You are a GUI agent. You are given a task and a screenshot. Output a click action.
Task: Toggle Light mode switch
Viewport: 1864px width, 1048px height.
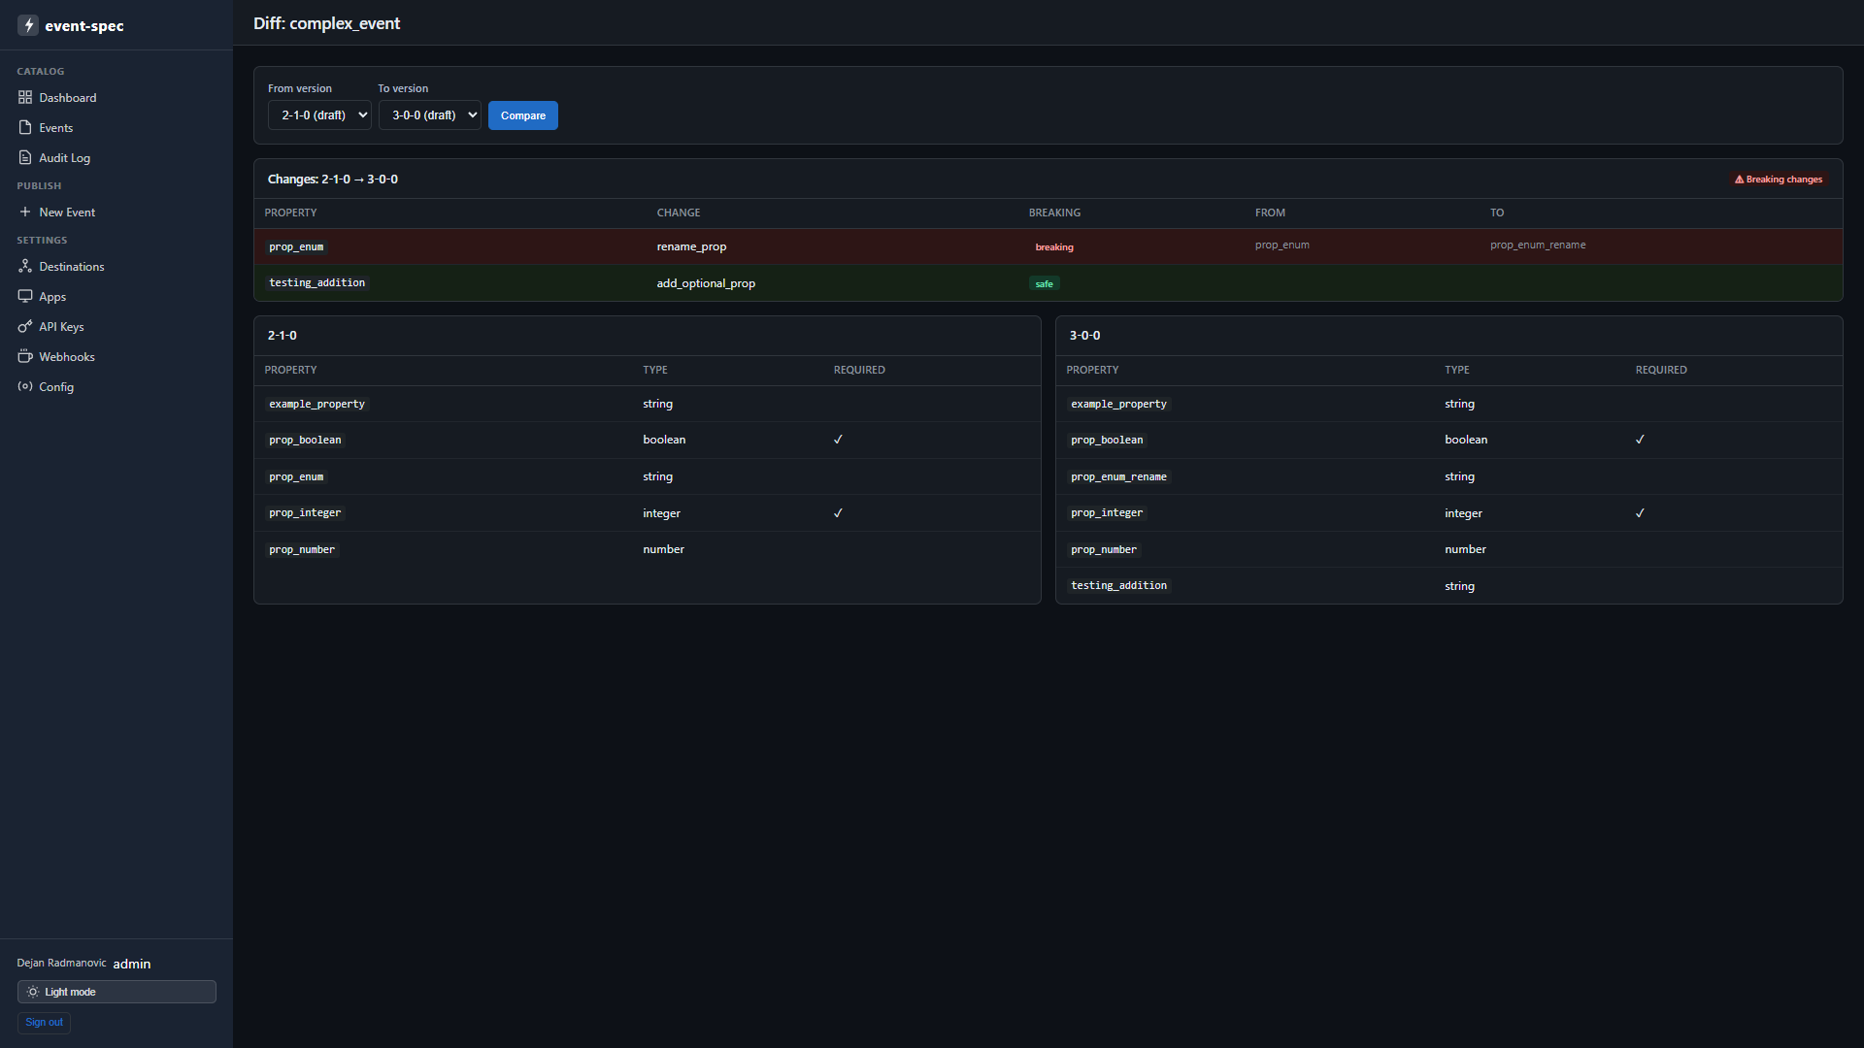[116, 992]
